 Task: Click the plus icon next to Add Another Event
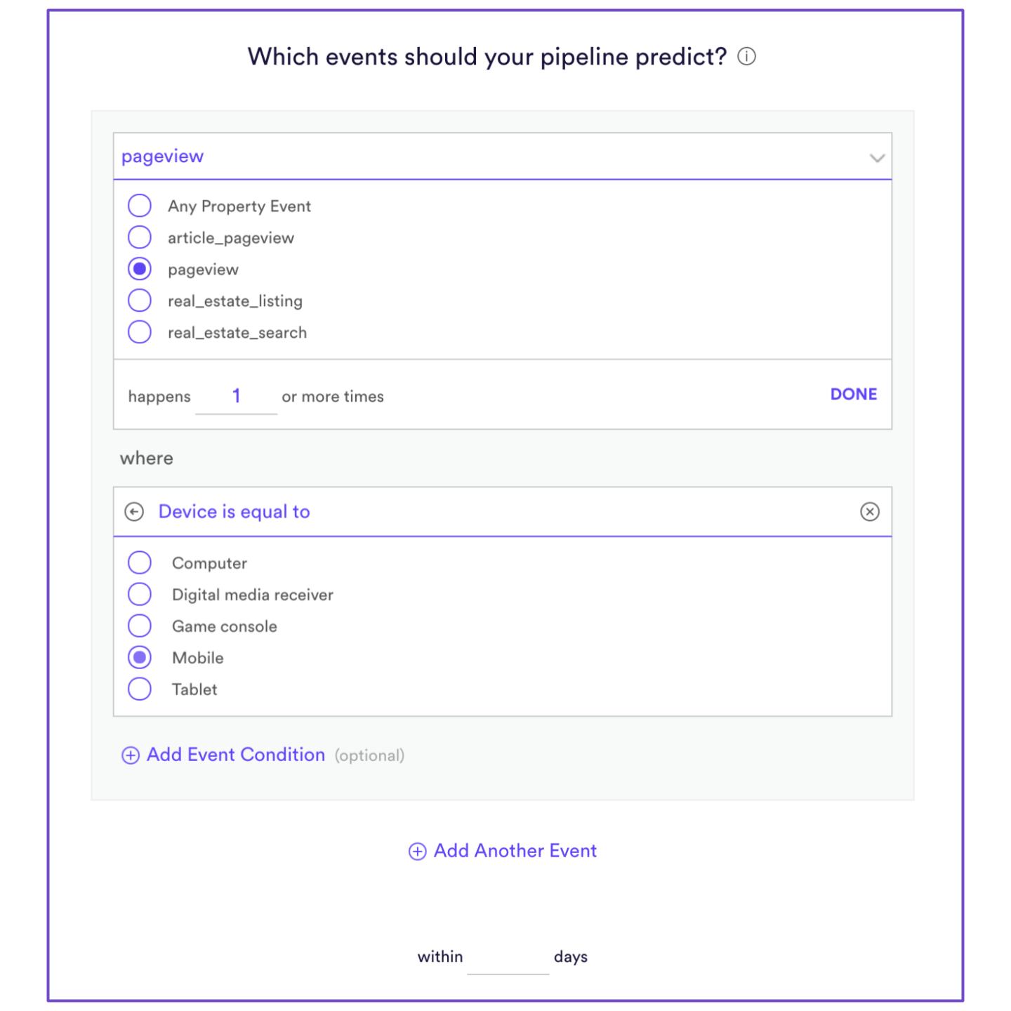coord(418,852)
